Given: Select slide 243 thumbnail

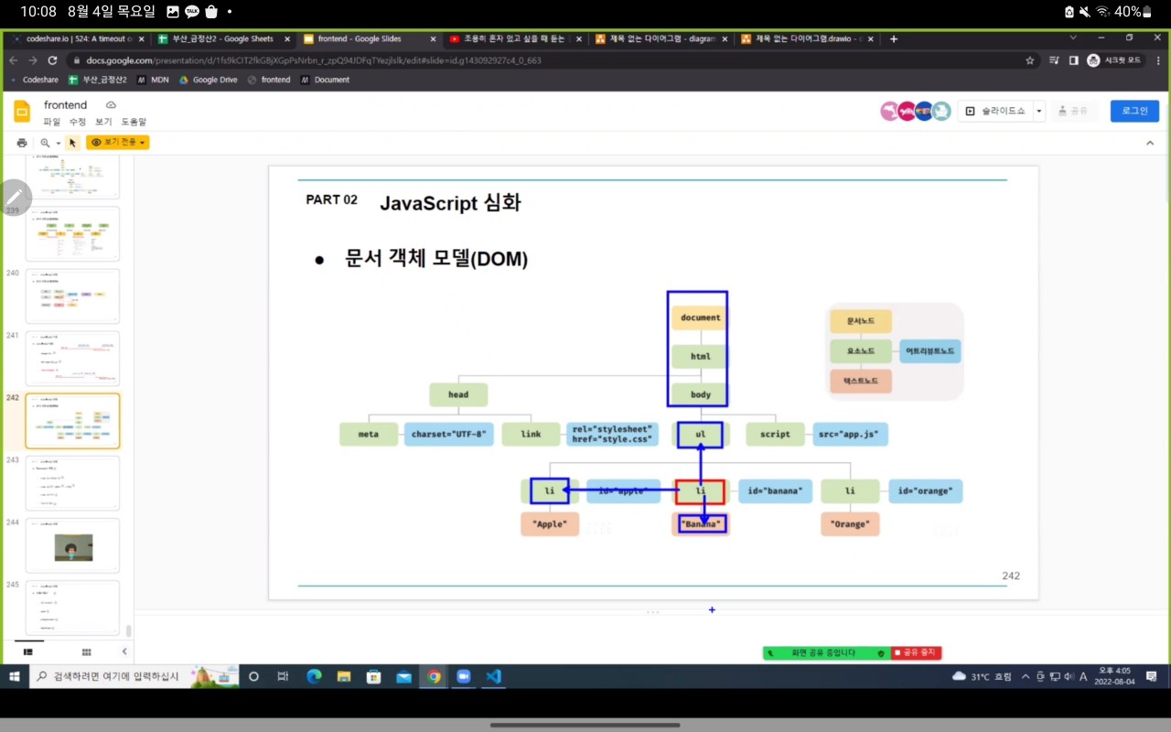Looking at the screenshot, I should pyautogui.click(x=72, y=482).
